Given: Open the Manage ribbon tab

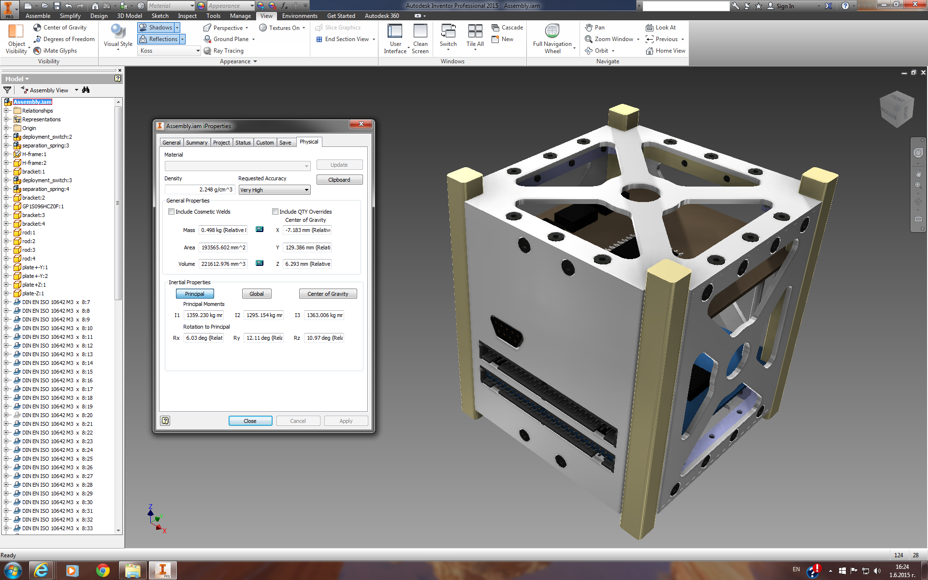Looking at the screenshot, I should coord(240,16).
